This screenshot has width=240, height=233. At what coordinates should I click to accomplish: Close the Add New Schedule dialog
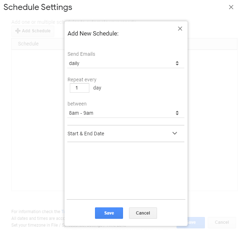[x=180, y=29]
